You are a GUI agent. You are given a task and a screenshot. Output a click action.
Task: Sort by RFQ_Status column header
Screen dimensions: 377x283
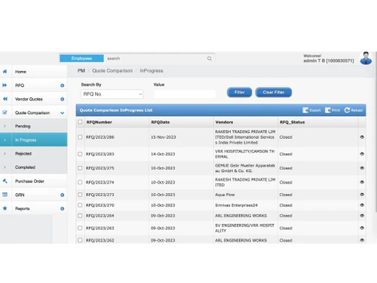pos(292,122)
